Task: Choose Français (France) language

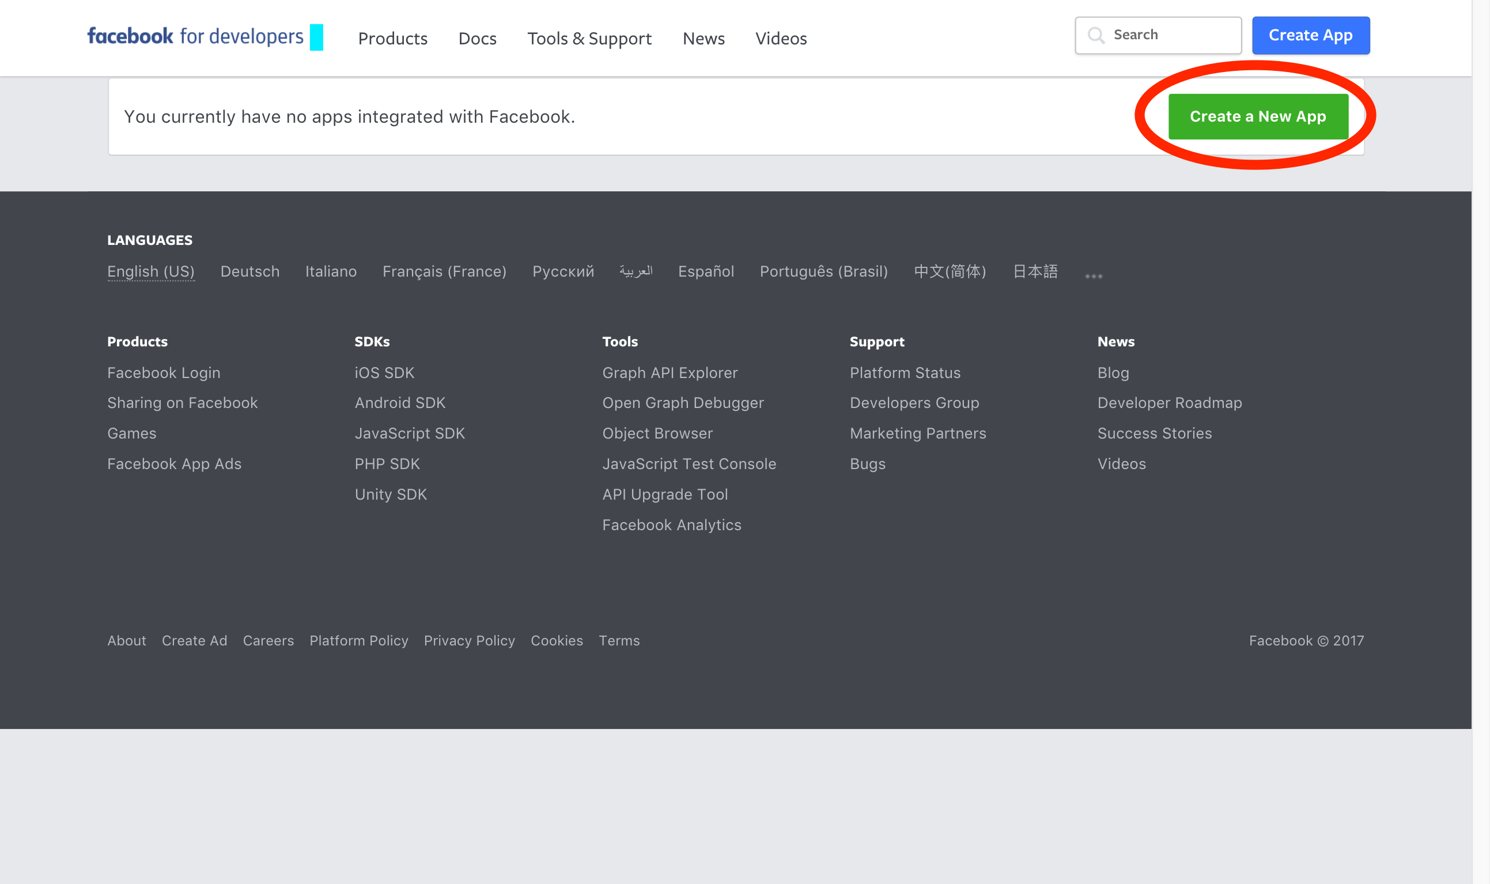Action: [444, 271]
